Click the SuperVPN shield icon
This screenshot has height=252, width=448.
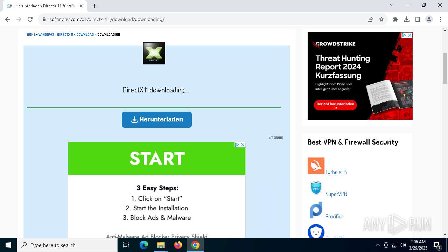[x=316, y=188]
